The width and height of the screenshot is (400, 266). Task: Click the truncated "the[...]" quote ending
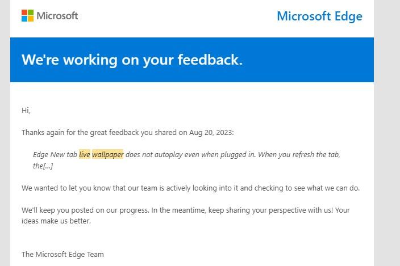coord(43,166)
